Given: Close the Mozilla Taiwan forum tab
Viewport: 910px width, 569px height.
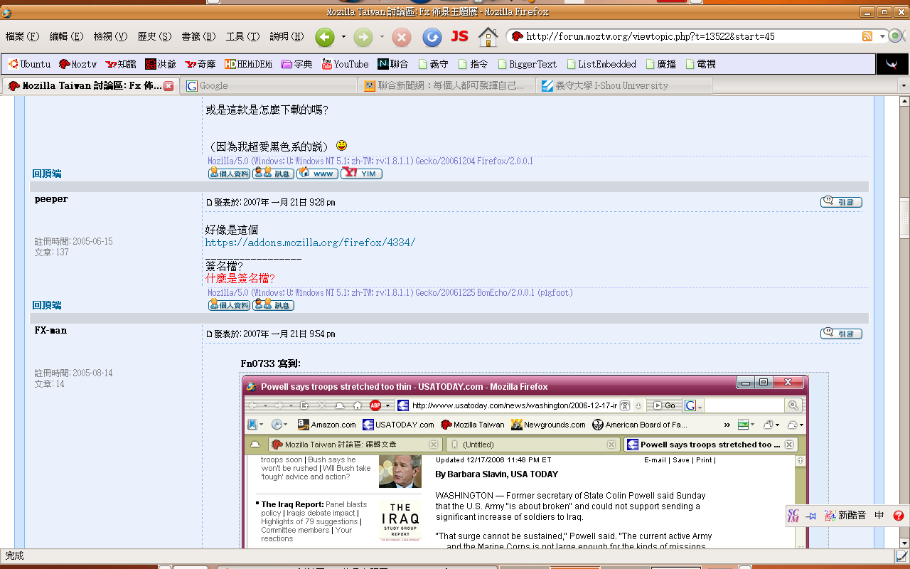Looking at the screenshot, I should coord(168,85).
